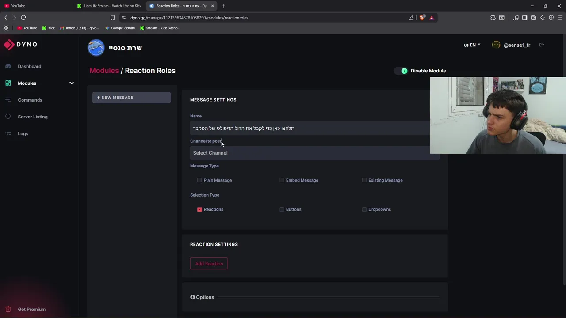Open the Commands menu item

point(30,100)
